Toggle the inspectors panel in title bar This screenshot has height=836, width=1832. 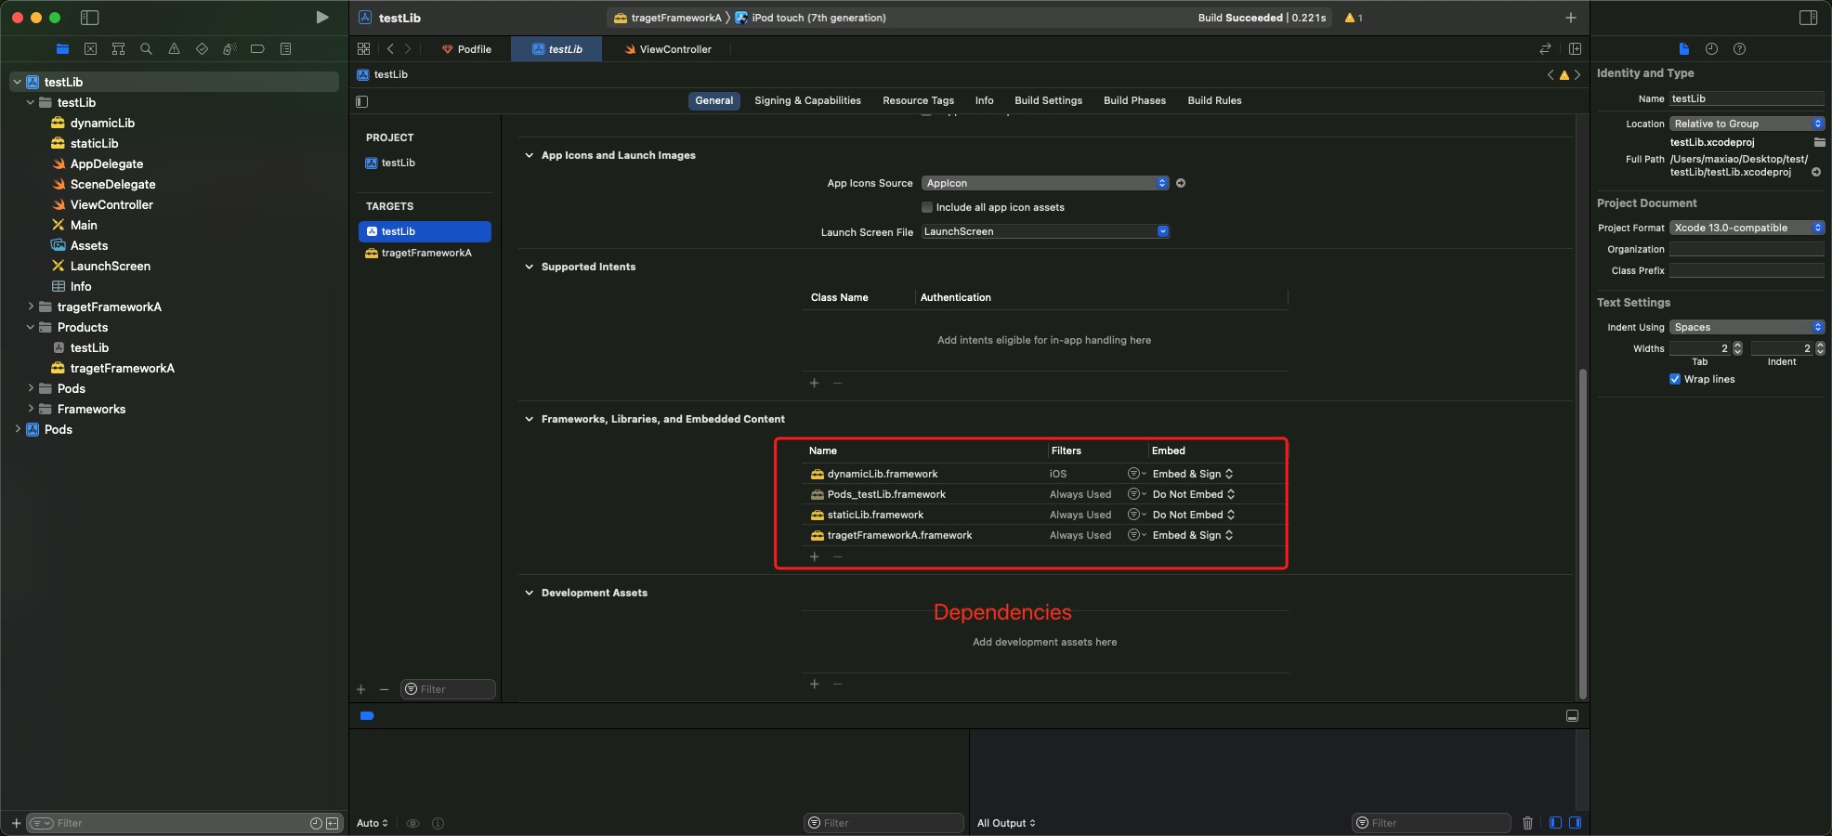coord(1808,18)
